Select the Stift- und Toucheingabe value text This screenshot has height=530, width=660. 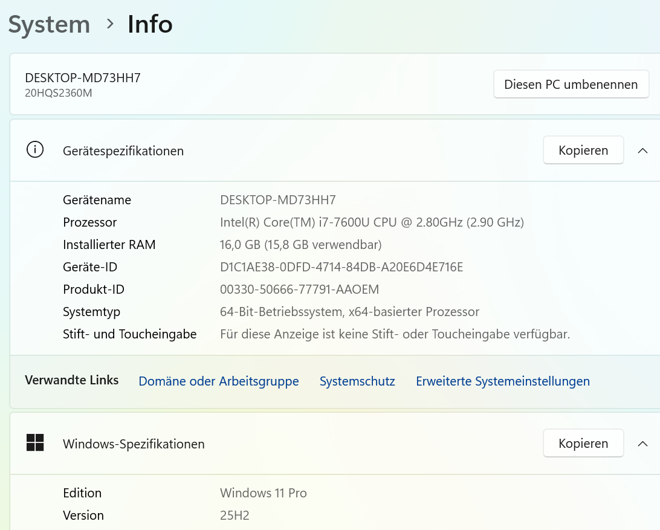point(395,334)
